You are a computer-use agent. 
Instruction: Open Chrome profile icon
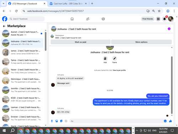tap(168, 11)
